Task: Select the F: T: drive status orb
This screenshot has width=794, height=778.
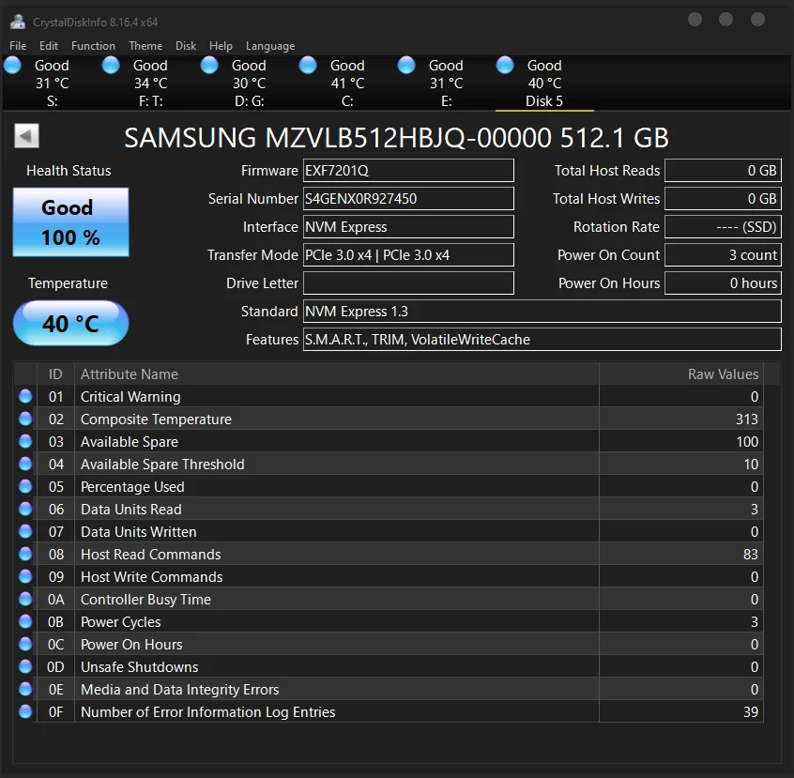Action: 111,66
